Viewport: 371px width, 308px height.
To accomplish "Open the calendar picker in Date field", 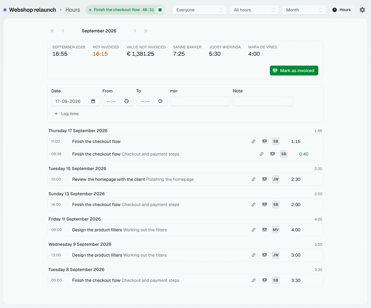I will (93, 101).
